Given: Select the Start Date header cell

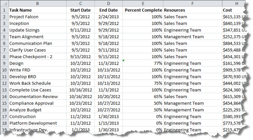Looking at the screenshot, I should pos(80,10).
